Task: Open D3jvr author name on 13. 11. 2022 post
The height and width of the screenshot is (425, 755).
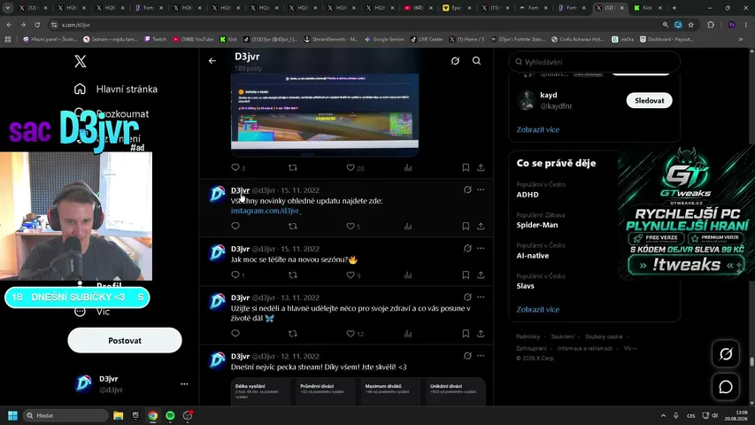Action: click(x=240, y=297)
